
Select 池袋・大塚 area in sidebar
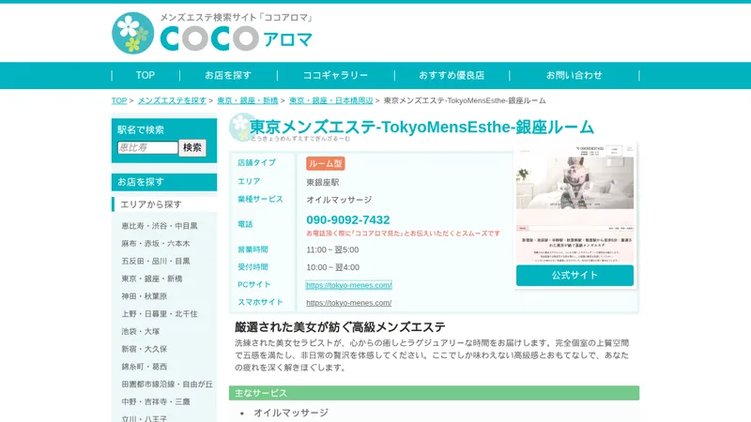(x=140, y=331)
